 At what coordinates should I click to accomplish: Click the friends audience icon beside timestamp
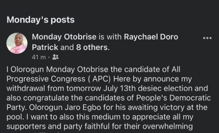pos(55,57)
